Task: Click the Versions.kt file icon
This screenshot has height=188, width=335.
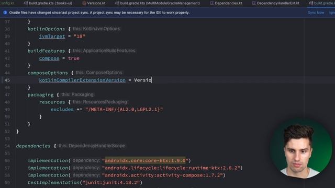Action: [x=84, y=3]
